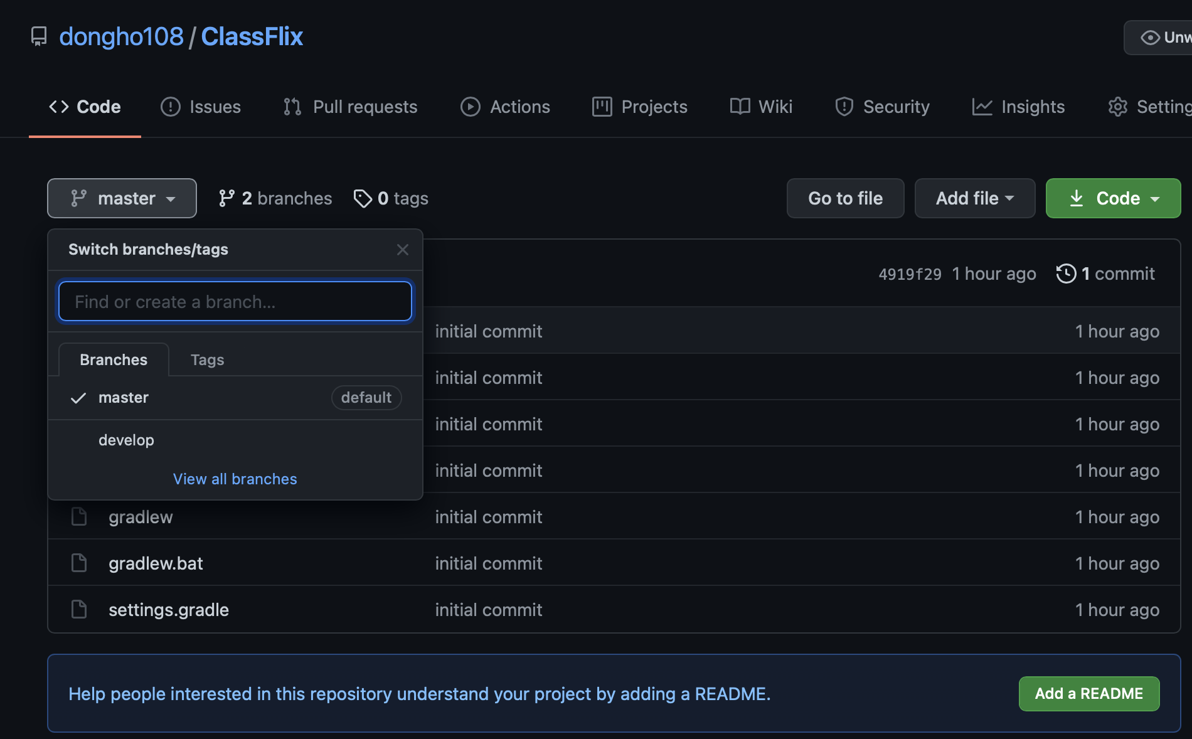The width and height of the screenshot is (1192, 739).
Task: Open the gradlew file
Action: pos(141,517)
